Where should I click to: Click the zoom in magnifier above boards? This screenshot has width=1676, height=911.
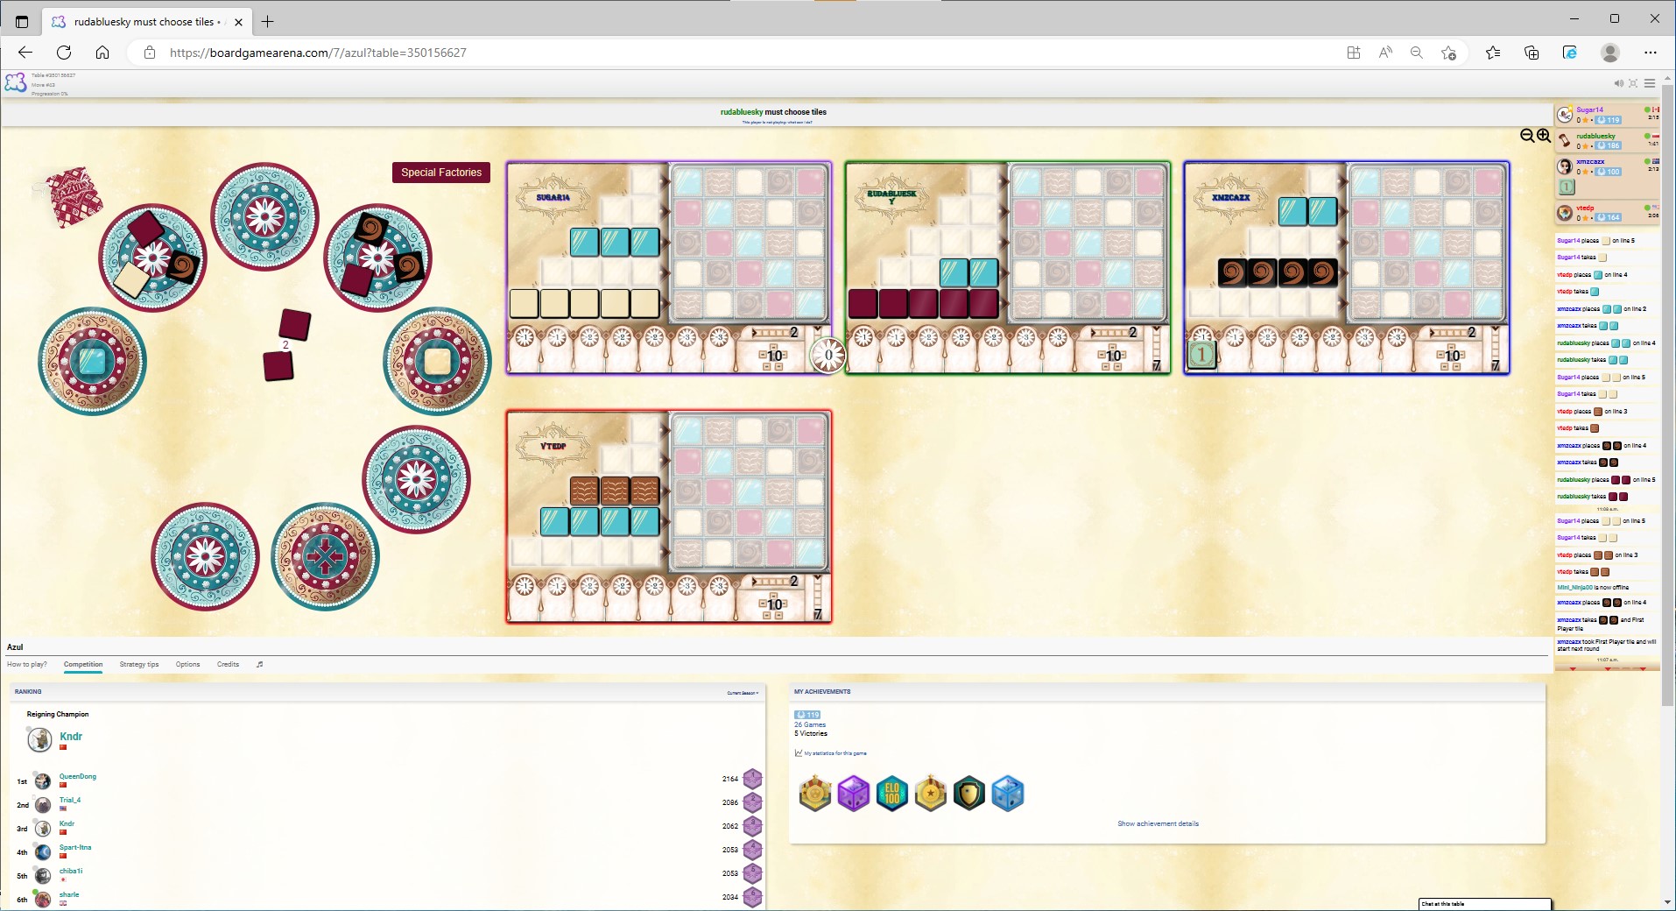tap(1544, 136)
